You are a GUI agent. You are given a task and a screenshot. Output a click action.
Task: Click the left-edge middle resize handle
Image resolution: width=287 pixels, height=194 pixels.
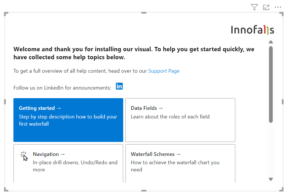point(5,102)
